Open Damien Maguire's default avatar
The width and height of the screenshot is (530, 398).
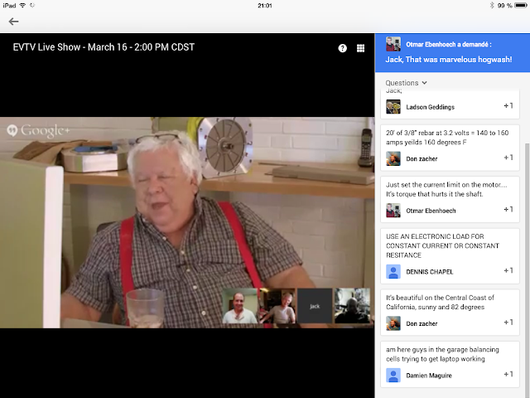pos(393,376)
